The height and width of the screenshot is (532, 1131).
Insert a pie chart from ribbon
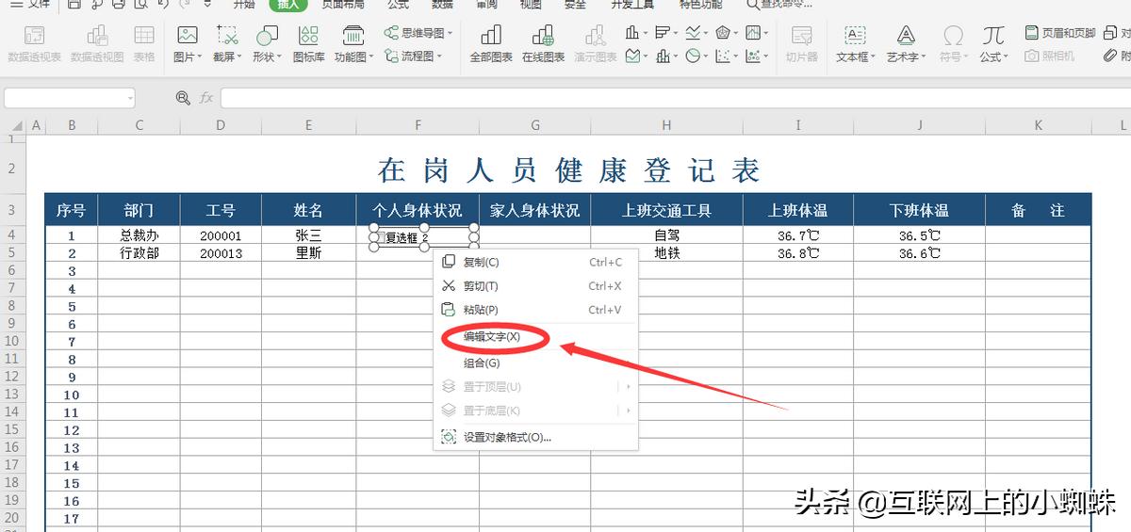pos(693,56)
